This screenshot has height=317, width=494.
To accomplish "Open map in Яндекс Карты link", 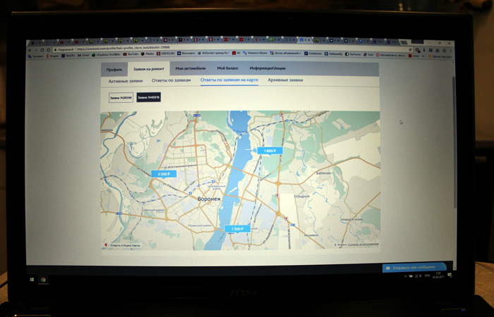I will 125,245.
